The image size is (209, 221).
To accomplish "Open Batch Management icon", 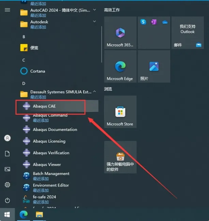I will click(27, 176).
